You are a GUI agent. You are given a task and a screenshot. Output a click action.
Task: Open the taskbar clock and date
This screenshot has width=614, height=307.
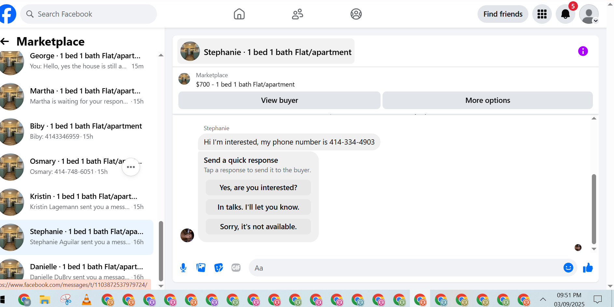pyautogui.click(x=569, y=300)
